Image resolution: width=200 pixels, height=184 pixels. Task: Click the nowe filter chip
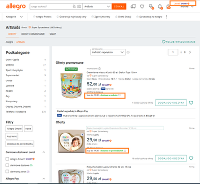coord(28,129)
